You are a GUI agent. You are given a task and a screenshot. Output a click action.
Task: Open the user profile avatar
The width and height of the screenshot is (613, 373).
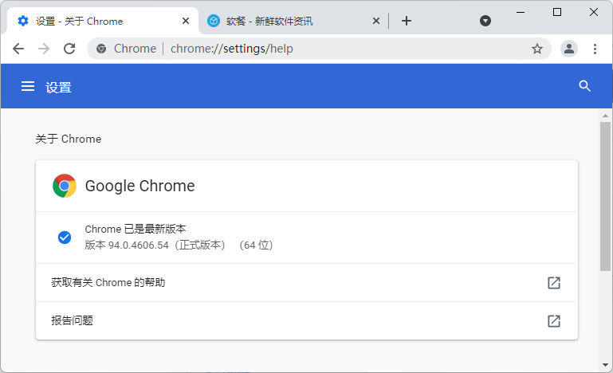click(568, 49)
